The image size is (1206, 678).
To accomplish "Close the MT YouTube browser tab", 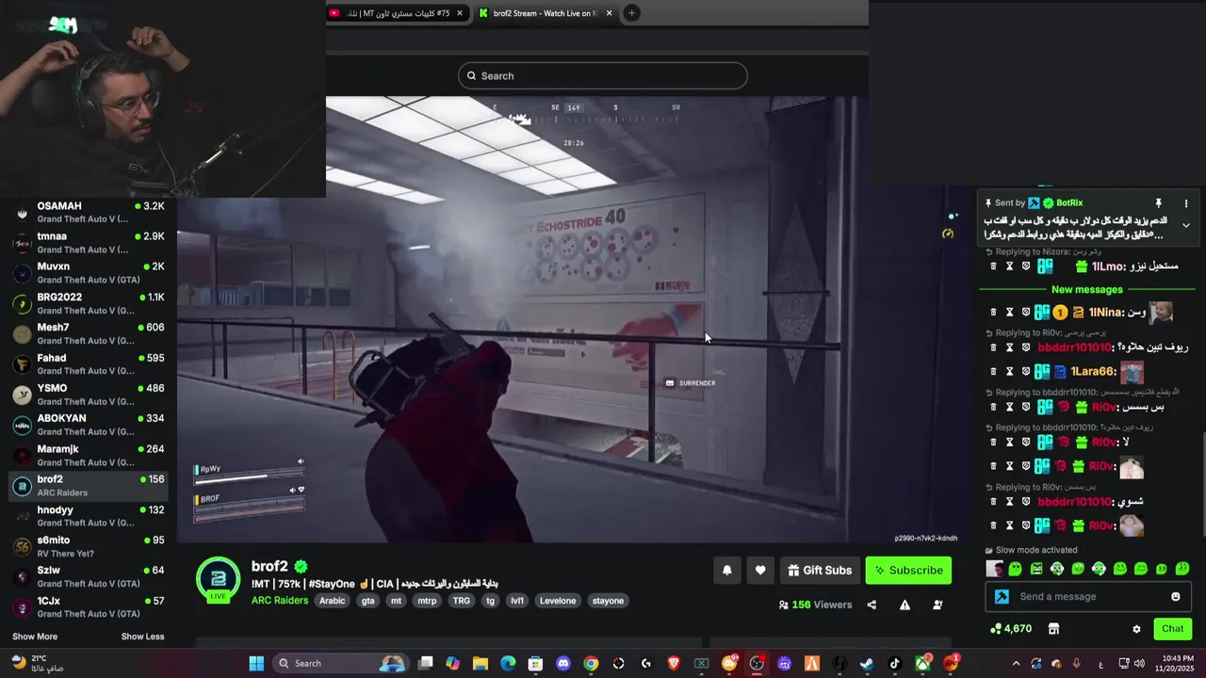I will (460, 13).
